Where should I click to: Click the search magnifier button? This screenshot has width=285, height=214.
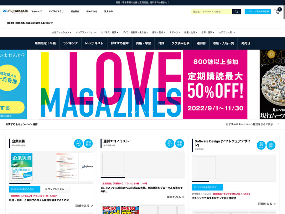tap(237, 12)
